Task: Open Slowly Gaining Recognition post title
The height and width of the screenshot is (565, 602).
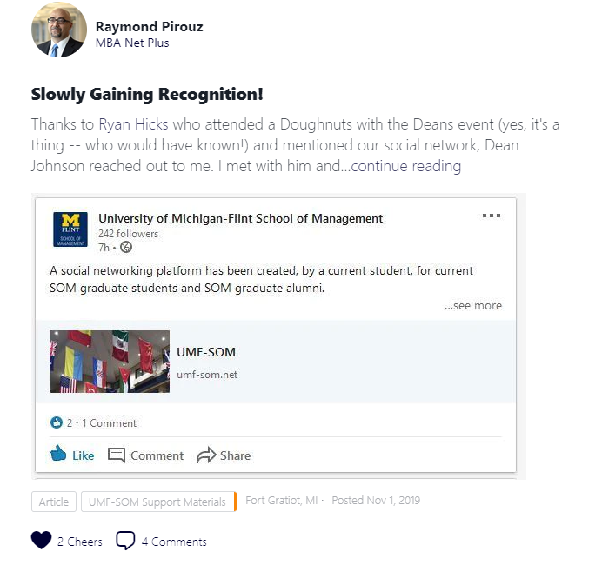Action: pos(147,94)
